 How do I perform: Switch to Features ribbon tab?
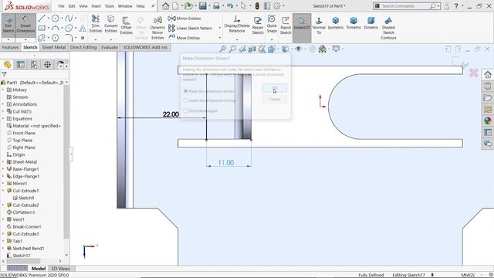(x=10, y=47)
